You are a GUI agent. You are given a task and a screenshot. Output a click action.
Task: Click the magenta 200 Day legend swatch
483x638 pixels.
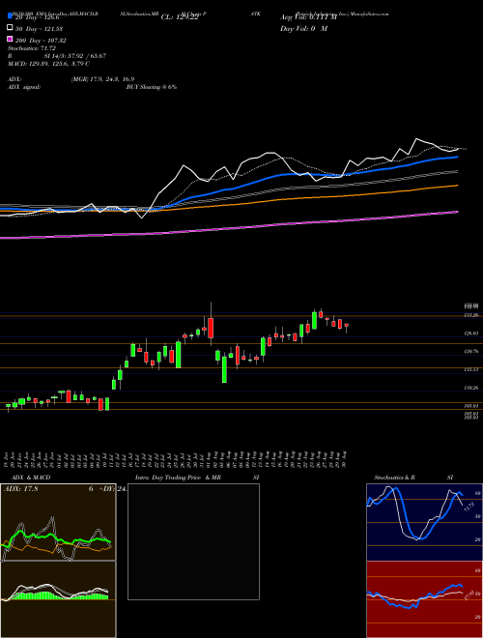(x=10, y=39)
